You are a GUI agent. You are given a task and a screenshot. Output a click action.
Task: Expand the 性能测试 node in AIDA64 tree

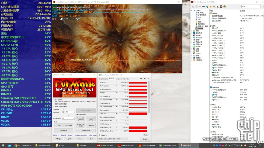point(192,60)
